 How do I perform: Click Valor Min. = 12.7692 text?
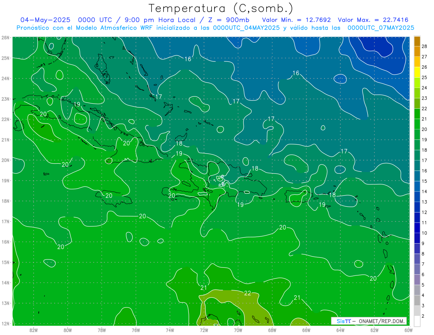[297, 20]
